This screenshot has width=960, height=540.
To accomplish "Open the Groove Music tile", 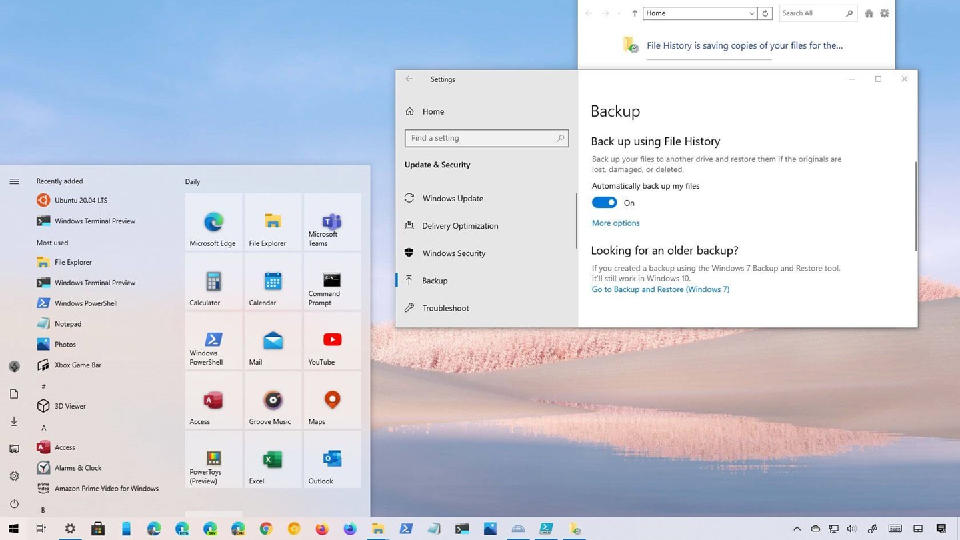I will pyautogui.click(x=273, y=401).
